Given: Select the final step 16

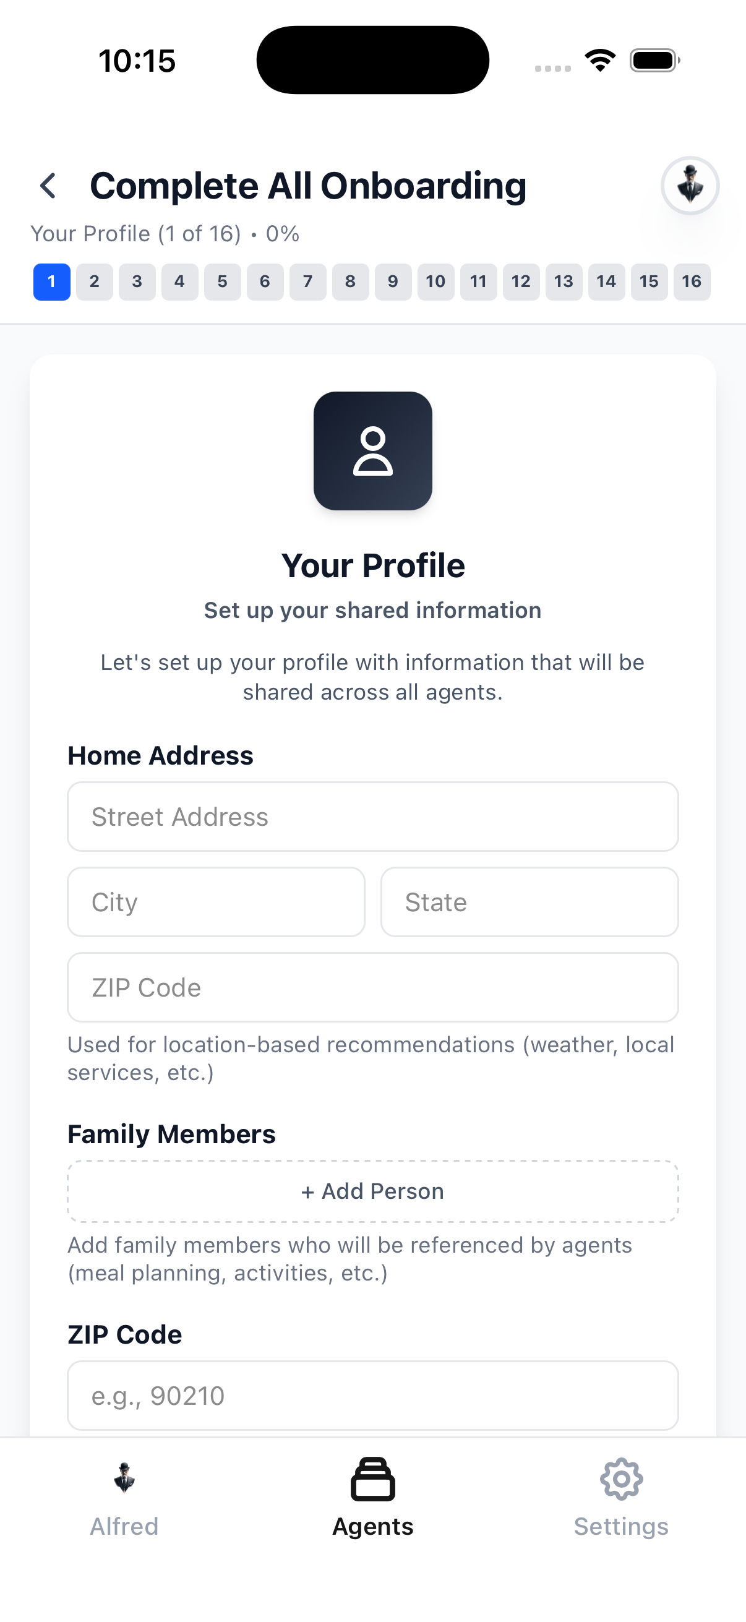Looking at the screenshot, I should point(691,281).
